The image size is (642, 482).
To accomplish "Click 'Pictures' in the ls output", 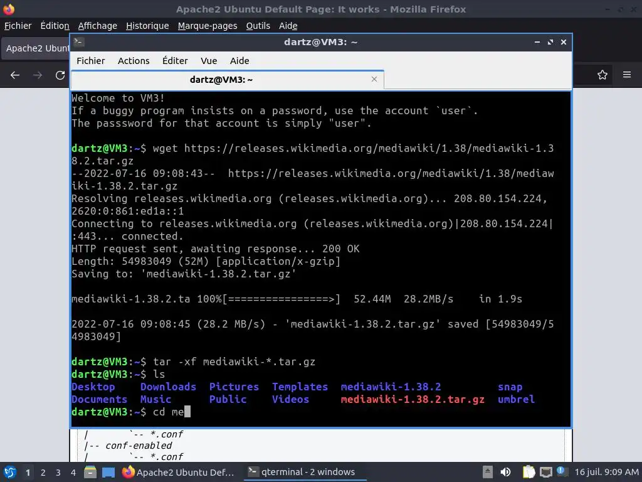I will 234,387.
